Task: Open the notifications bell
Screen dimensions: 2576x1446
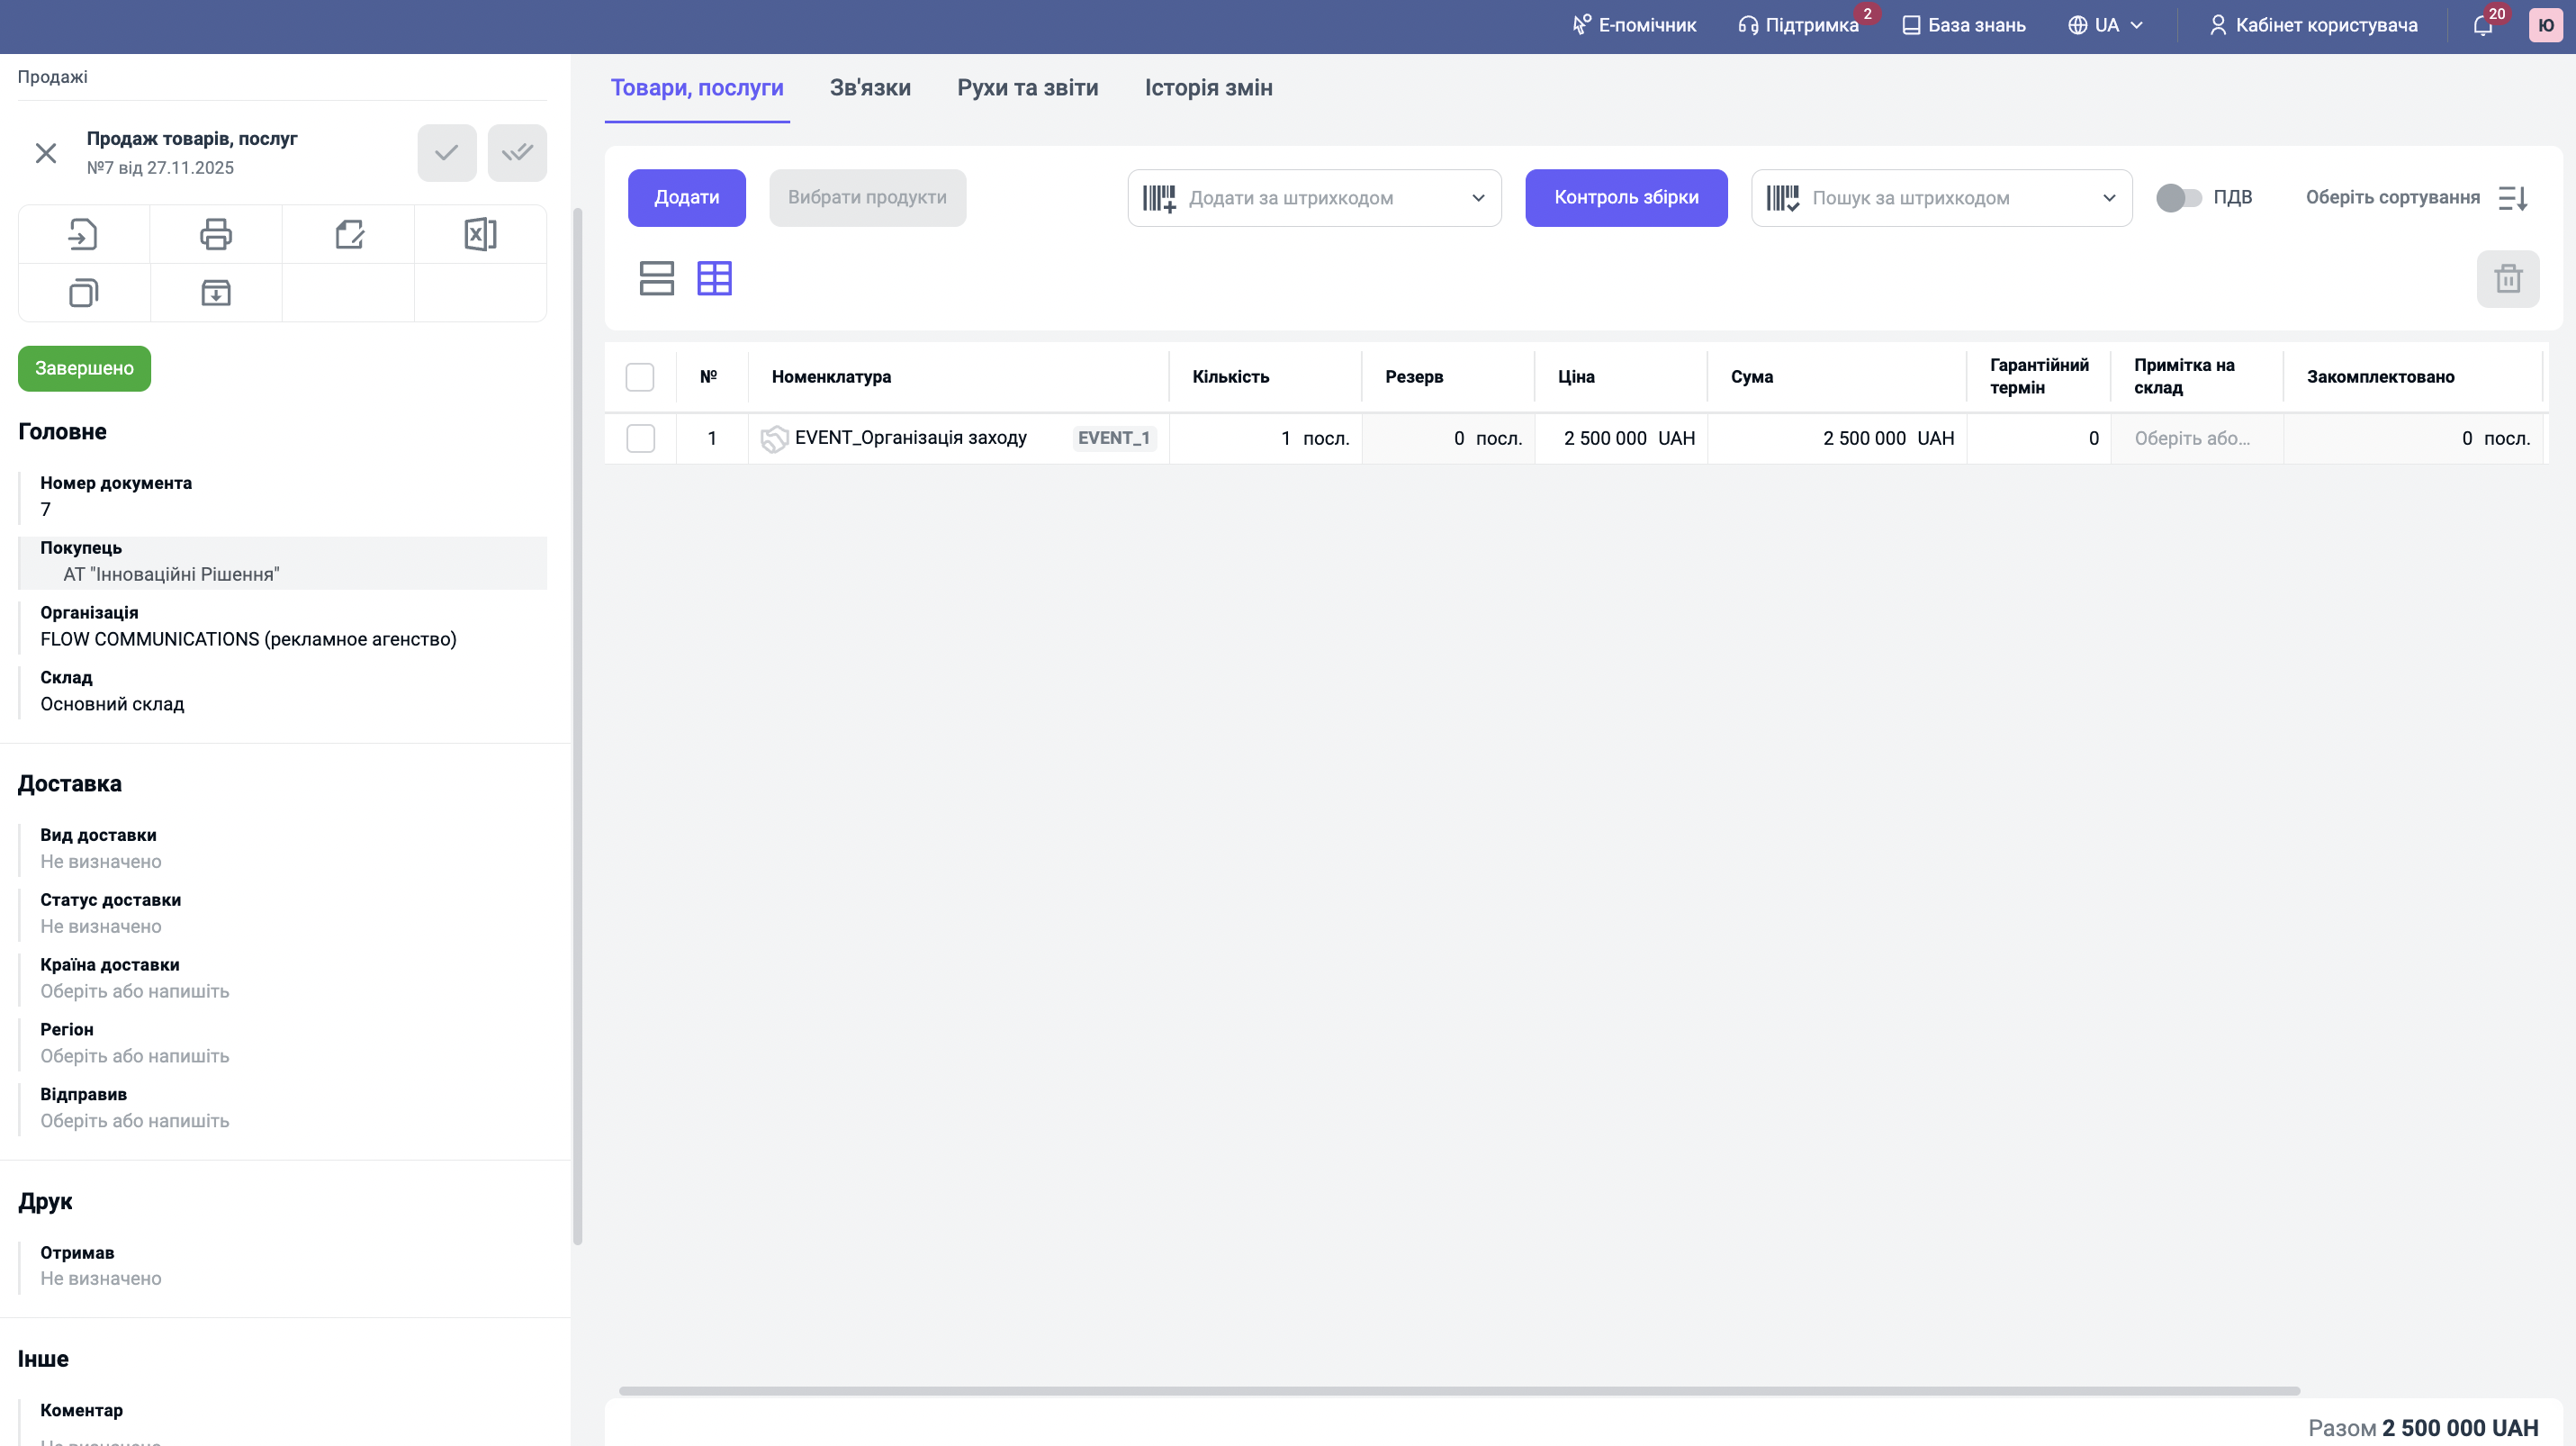Action: [x=2482, y=25]
